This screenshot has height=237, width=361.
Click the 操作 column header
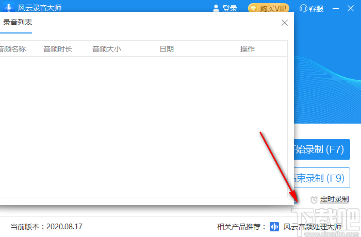click(x=248, y=49)
